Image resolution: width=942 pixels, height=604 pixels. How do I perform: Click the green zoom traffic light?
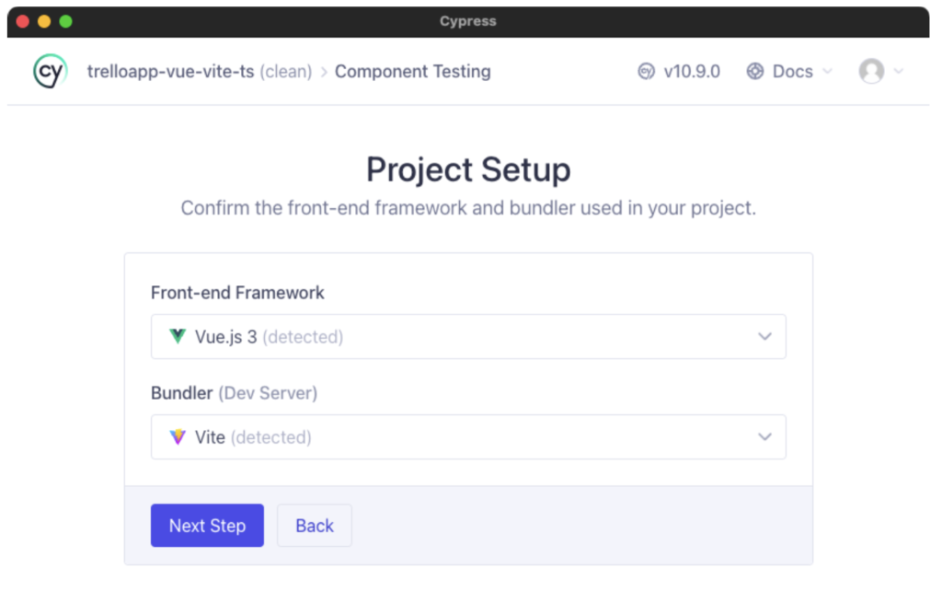(64, 20)
